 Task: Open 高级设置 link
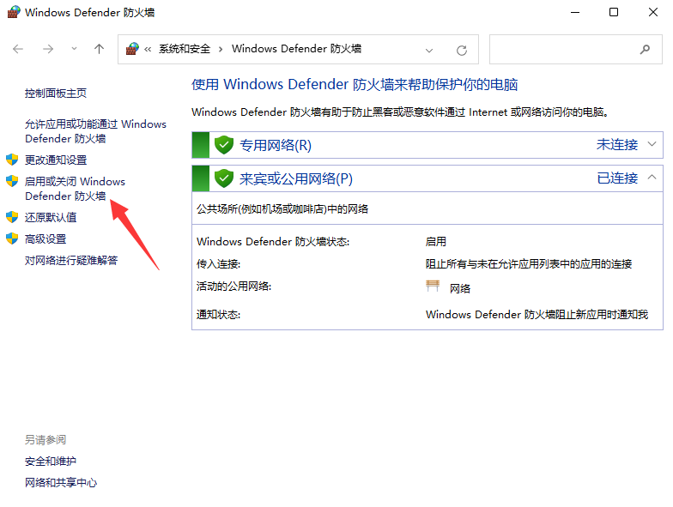(45, 238)
